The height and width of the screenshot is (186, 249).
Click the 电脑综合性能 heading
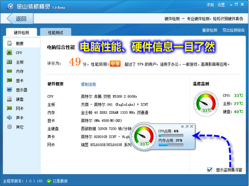click(61, 47)
